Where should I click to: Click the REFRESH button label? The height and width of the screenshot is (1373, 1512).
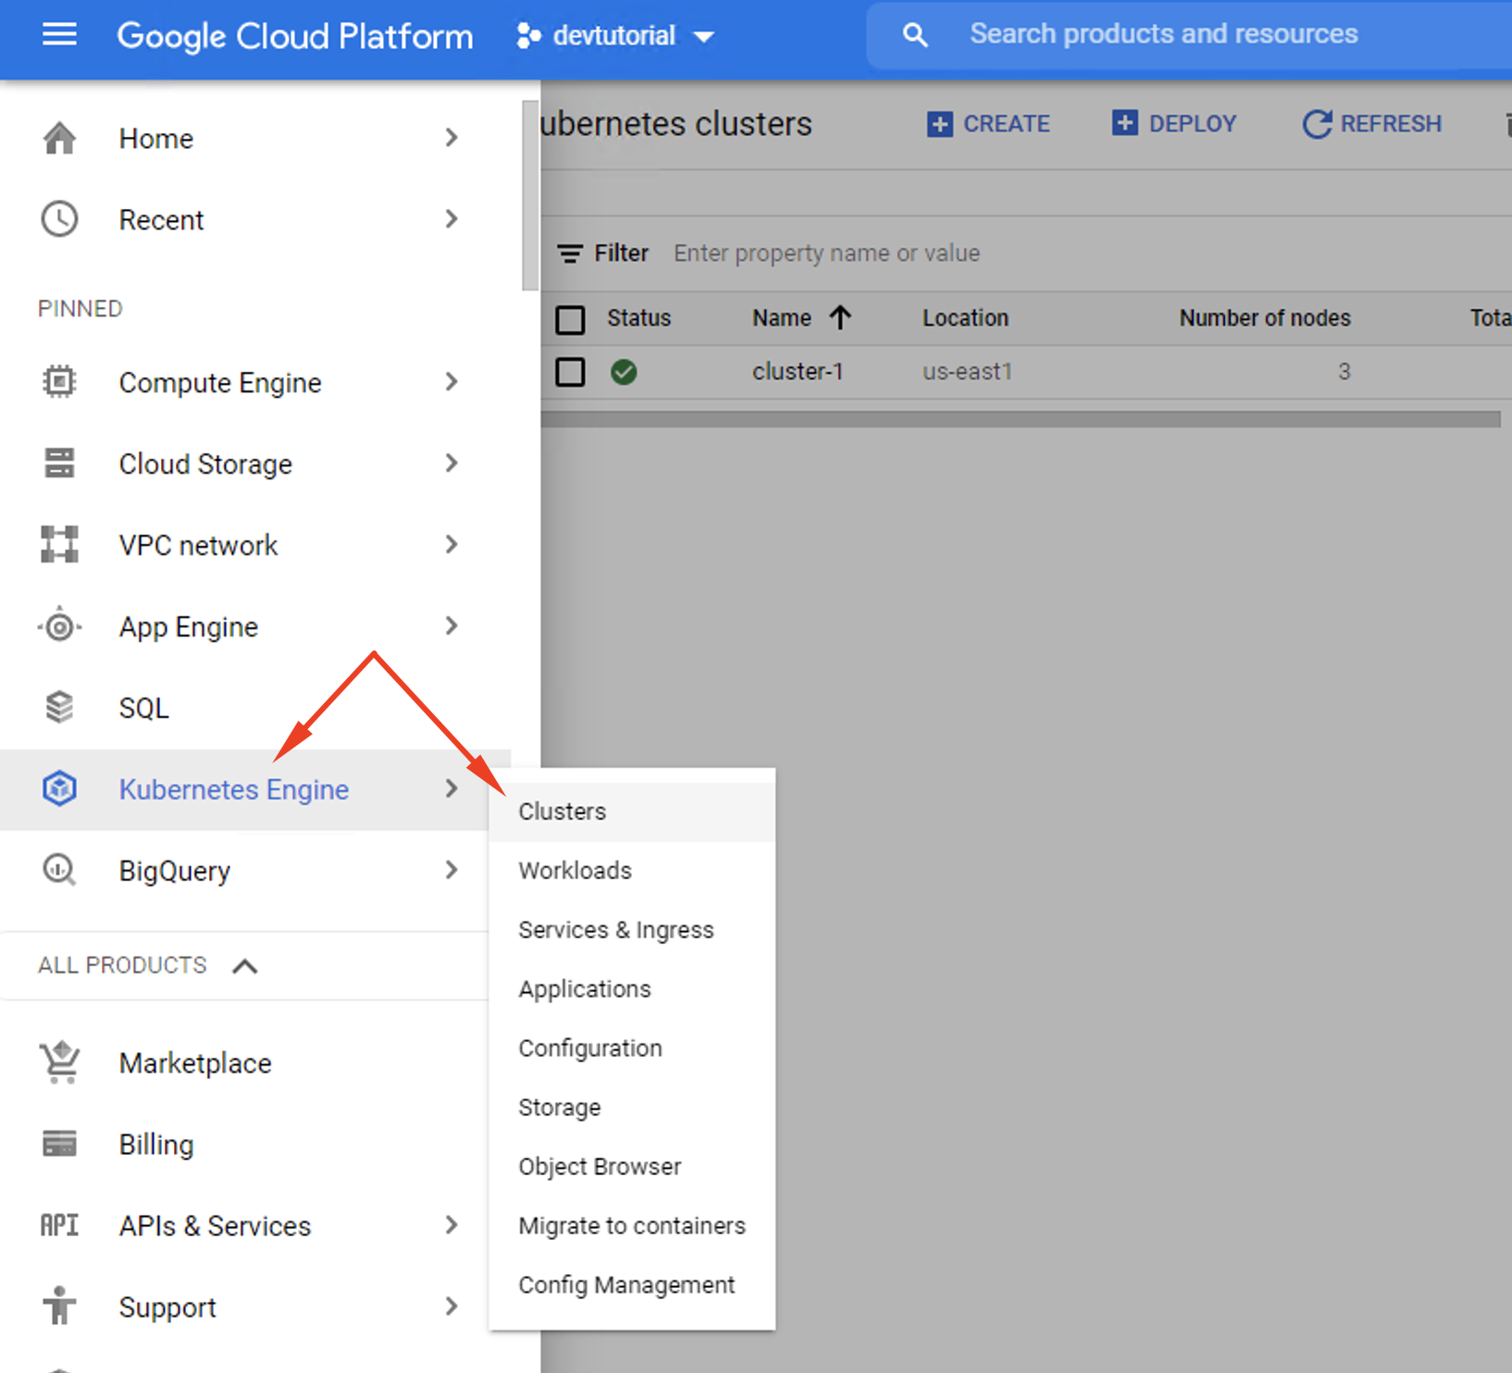click(1391, 124)
